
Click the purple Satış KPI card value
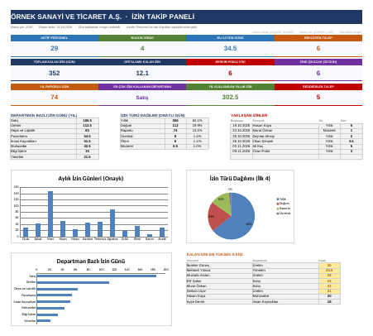pos(142,98)
